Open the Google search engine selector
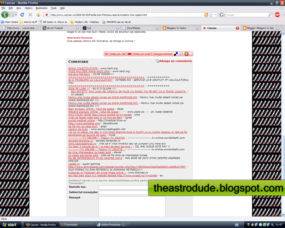Image resolution: width=285 pixels, height=228 pixels. [x=222, y=15]
